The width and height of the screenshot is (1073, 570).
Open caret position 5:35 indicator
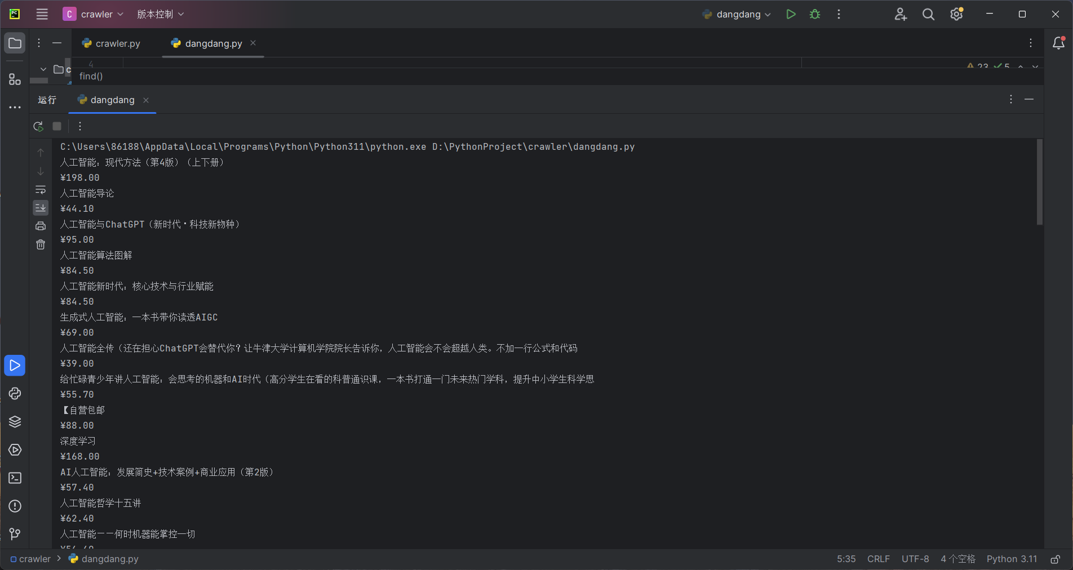tap(846, 559)
